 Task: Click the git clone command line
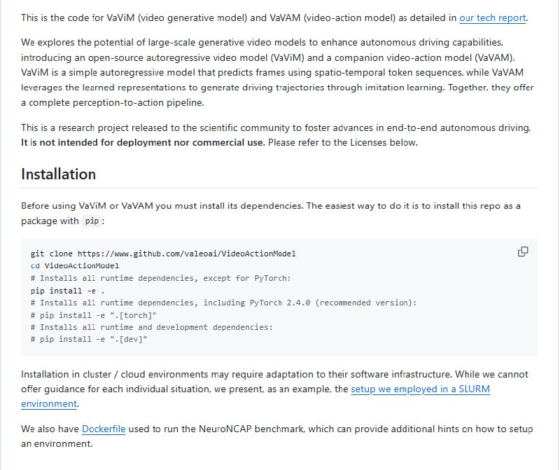[168, 254]
